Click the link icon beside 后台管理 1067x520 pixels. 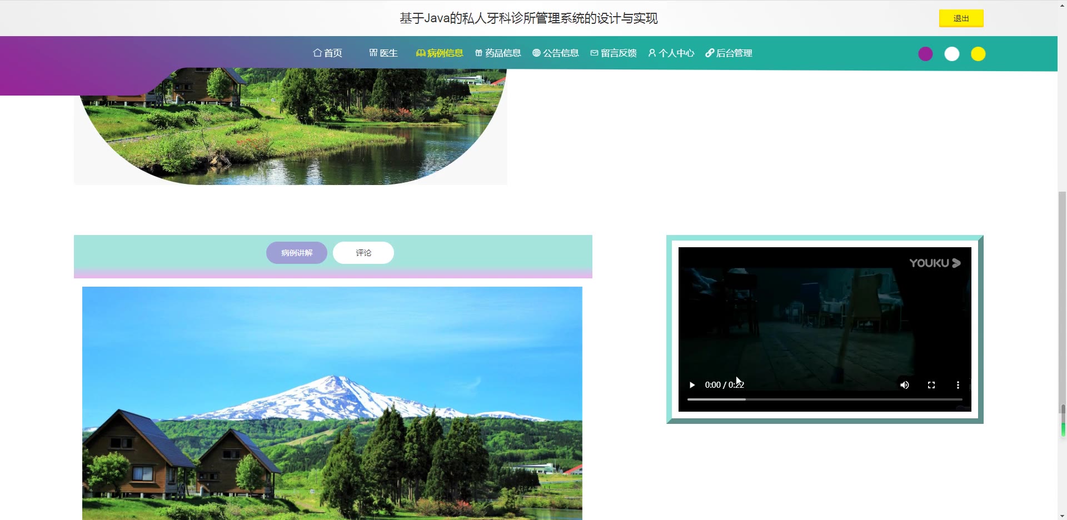pyautogui.click(x=710, y=53)
